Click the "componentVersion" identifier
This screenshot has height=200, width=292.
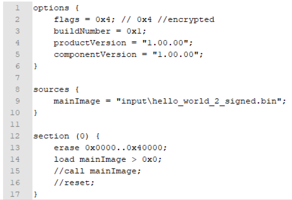click(x=95, y=54)
